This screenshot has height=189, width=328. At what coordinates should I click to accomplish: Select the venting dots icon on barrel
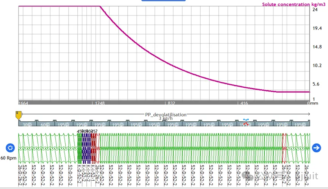tap(246, 122)
